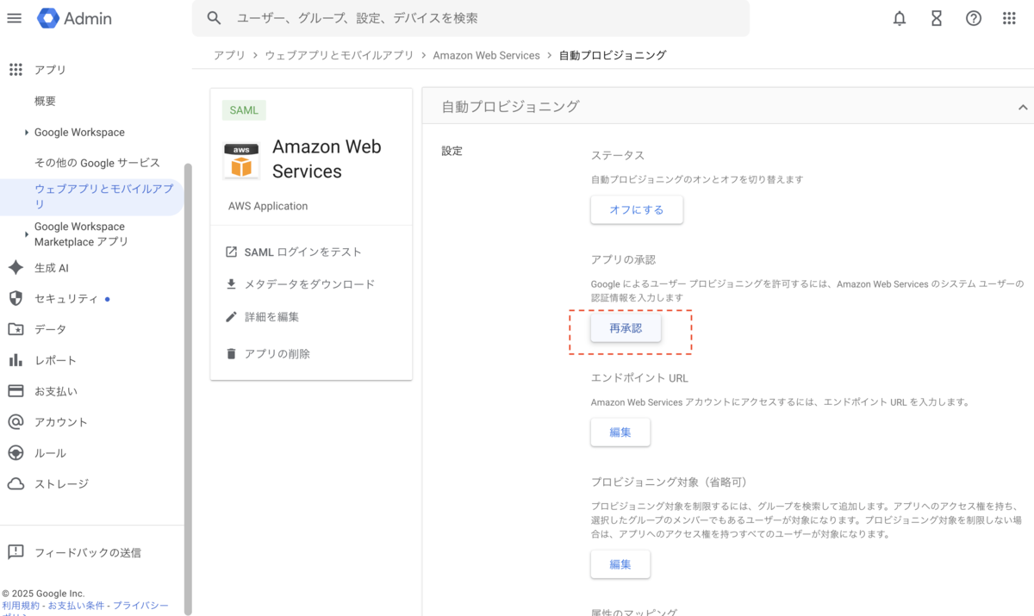
Task: Click the お支払い credit card icon
Action: pyautogui.click(x=16, y=391)
